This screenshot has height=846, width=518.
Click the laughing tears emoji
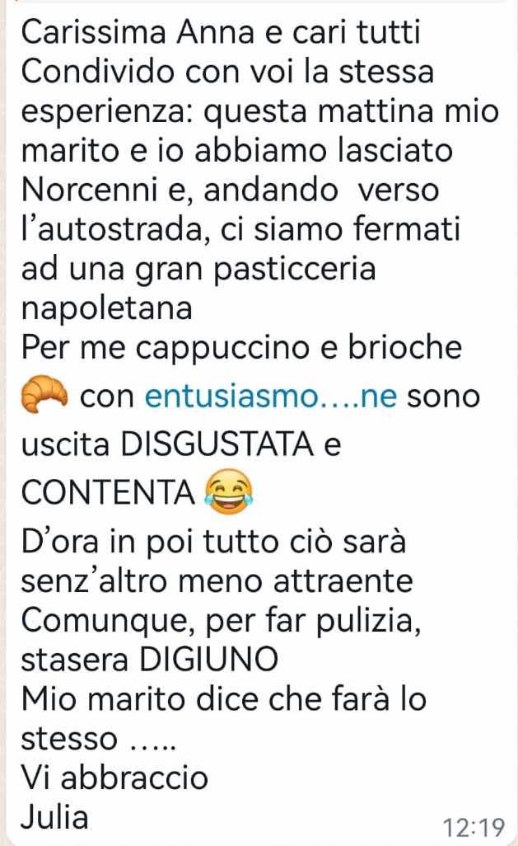pyautogui.click(x=229, y=491)
